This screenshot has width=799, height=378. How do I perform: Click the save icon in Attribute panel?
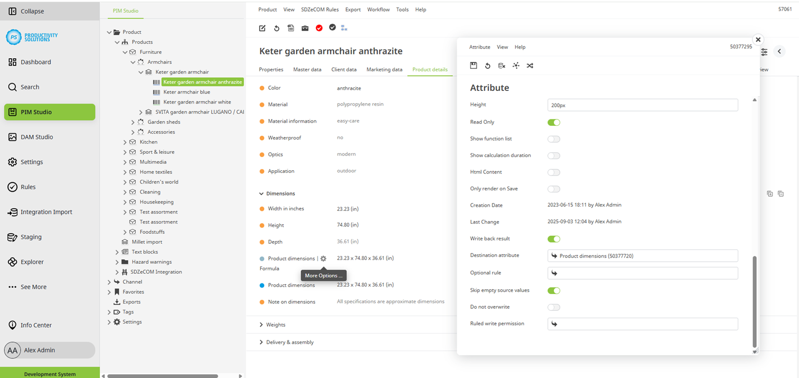click(x=473, y=66)
